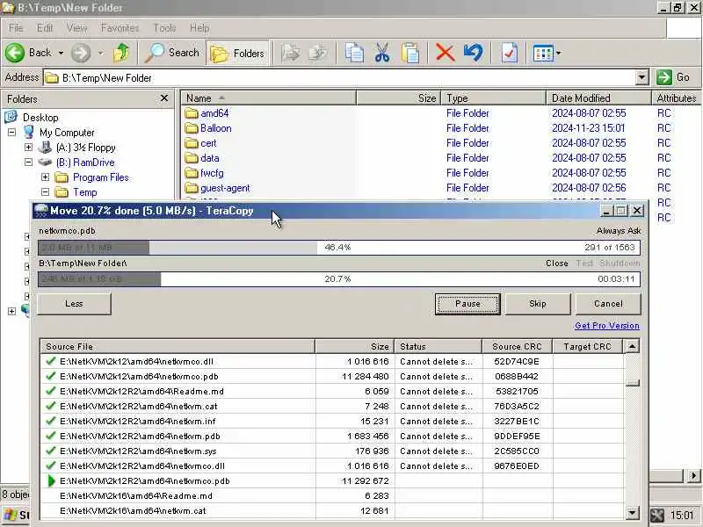The height and width of the screenshot is (527, 703).
Task: Open the Tools menu
Action: 164,28
